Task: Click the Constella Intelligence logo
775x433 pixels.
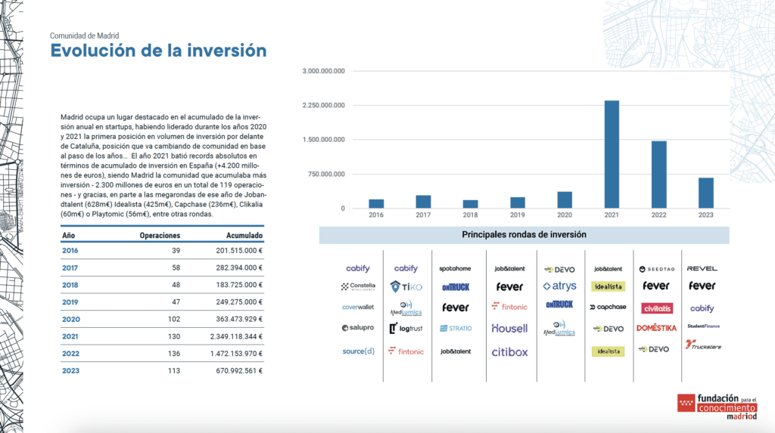Action: [358, 286]
